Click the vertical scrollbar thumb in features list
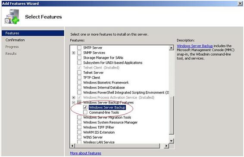Image resolution: width=244 pixels, height=157 pixels. click(171, 115)
